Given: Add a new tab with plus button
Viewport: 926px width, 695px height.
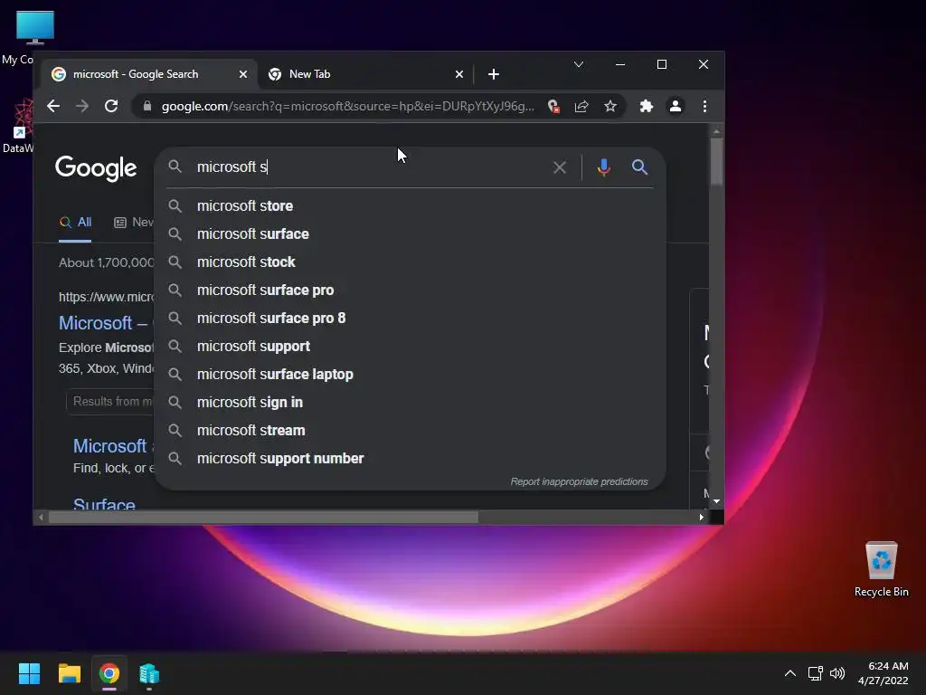Looking at the screenshot, I should point(494,74).
